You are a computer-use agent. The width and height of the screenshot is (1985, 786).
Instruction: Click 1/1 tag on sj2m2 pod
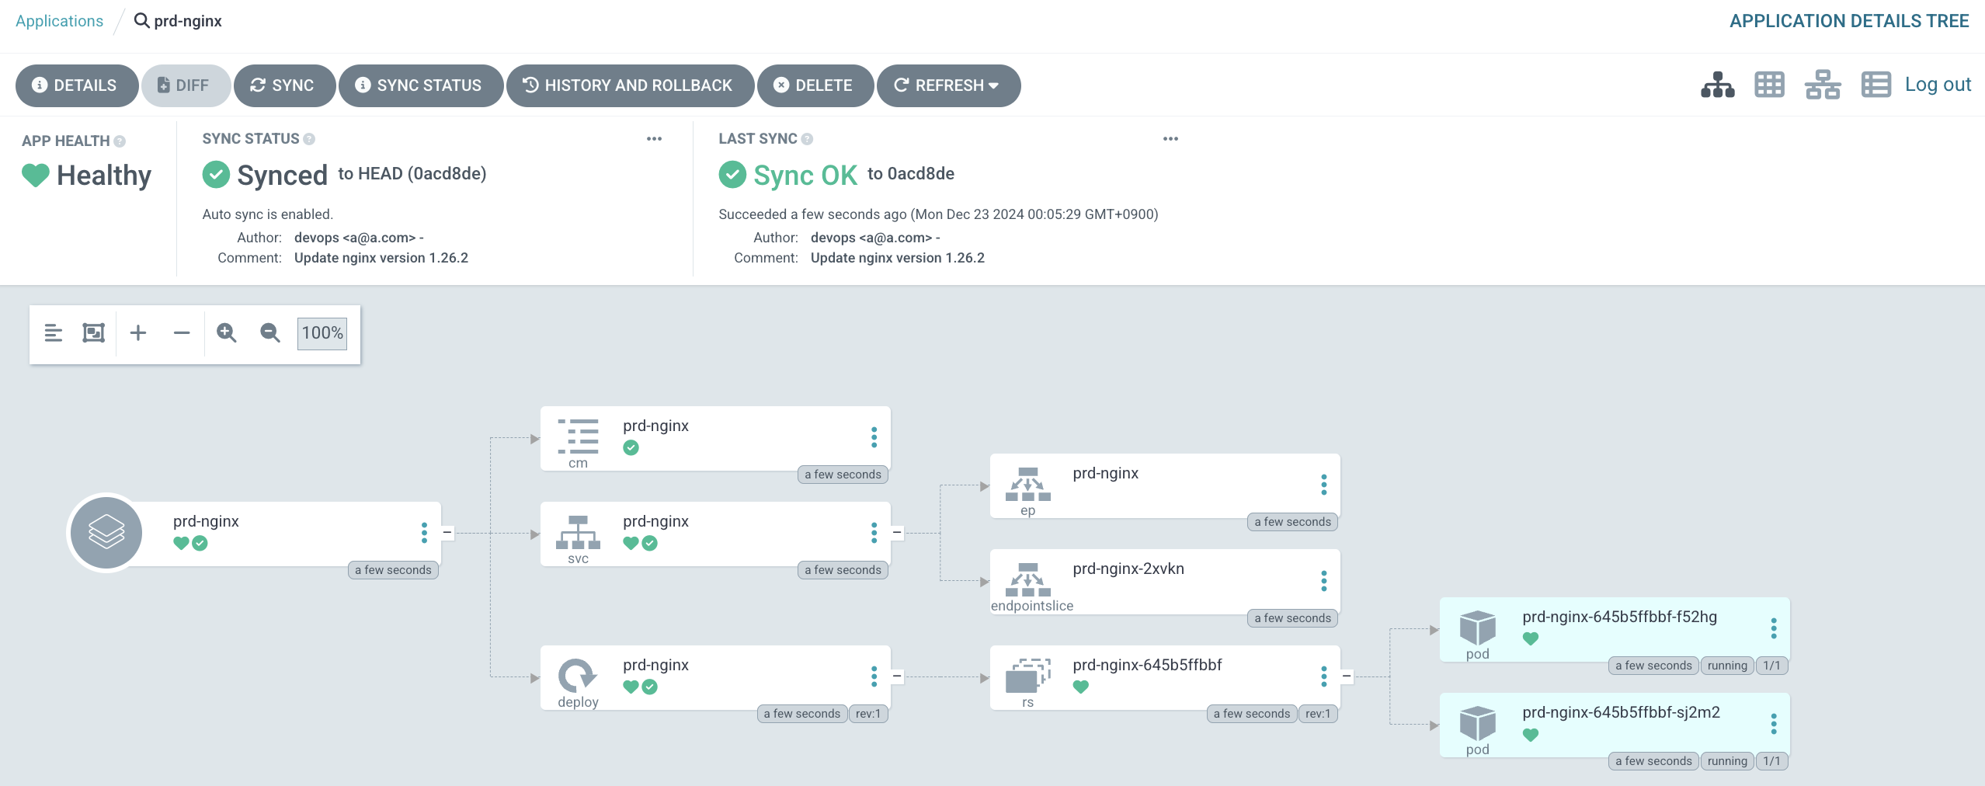[x=1771, y=761]
